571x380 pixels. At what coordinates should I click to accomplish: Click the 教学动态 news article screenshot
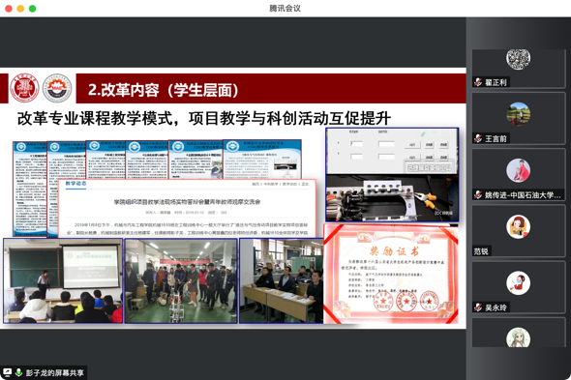point(187,208)
